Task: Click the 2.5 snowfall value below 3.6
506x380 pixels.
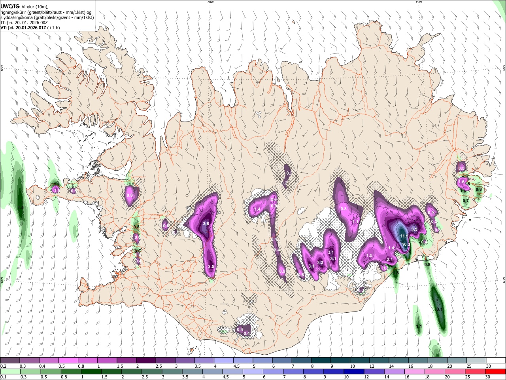Action: 211,267
